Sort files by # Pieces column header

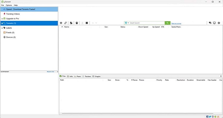click(134, 80)
